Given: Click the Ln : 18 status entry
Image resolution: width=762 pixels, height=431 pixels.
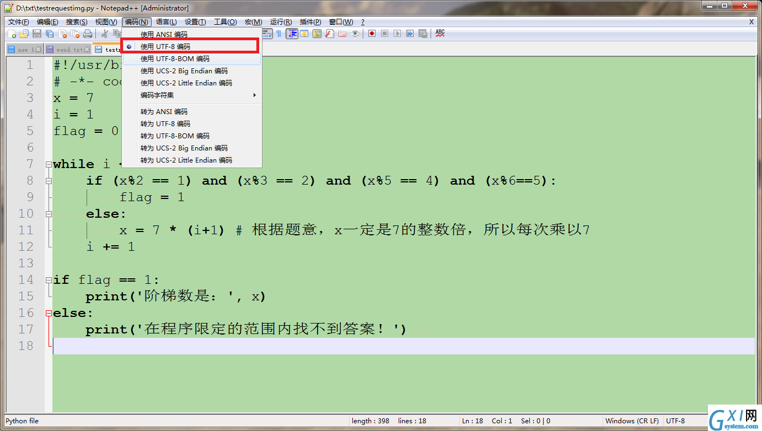Looking at the screenshot, I should tap(473, 421).
